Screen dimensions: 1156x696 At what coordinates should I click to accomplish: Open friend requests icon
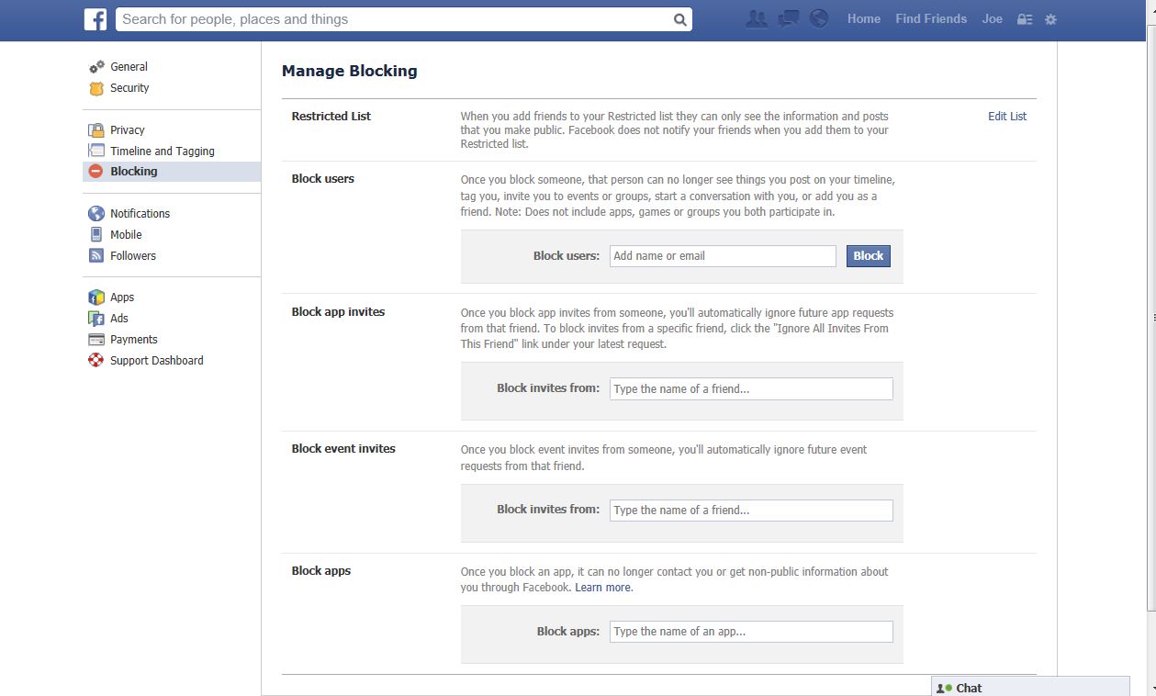757,18
